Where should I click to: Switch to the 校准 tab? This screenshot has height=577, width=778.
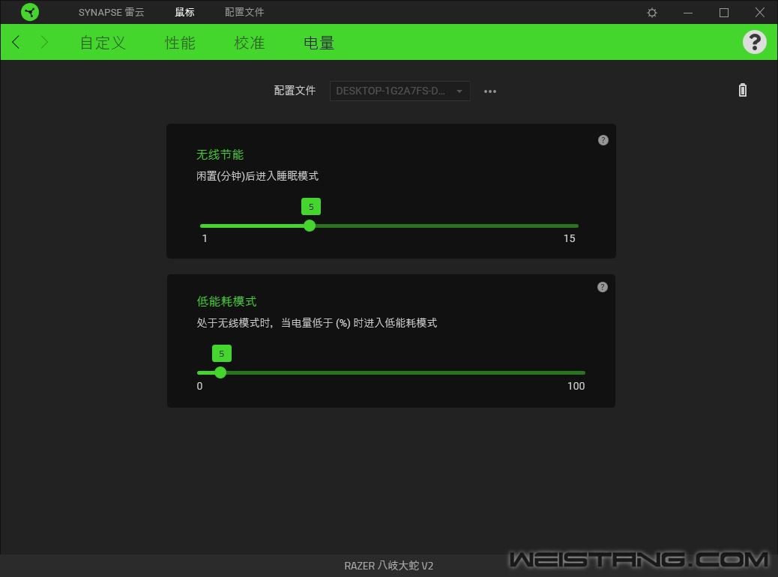pos(249,43)
